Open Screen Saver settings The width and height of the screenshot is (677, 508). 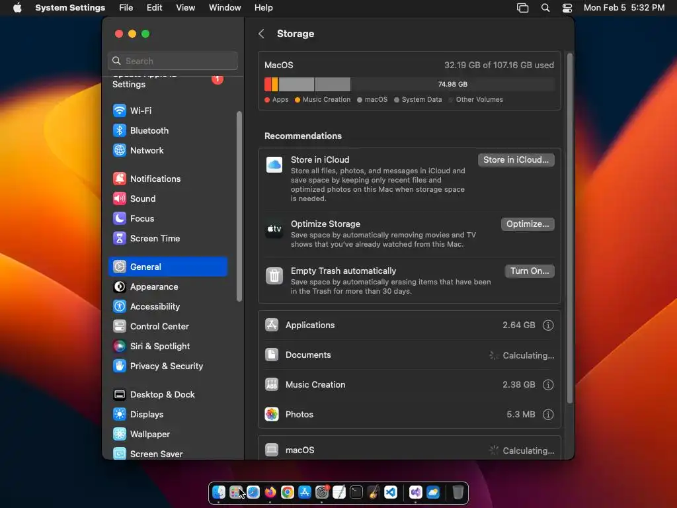(168, 454)
